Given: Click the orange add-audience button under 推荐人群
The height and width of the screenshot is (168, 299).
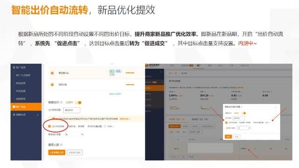Looking at the screenshot, I should 57,153.
